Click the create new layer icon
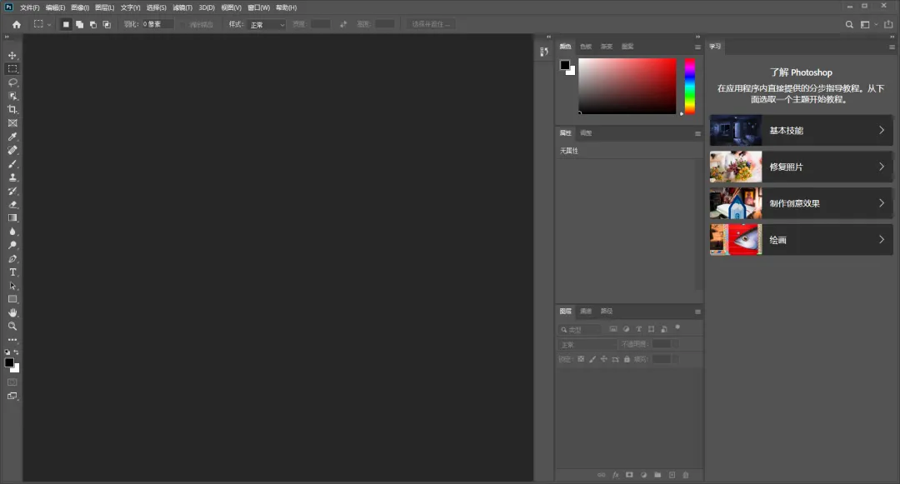 coord(672,475)
